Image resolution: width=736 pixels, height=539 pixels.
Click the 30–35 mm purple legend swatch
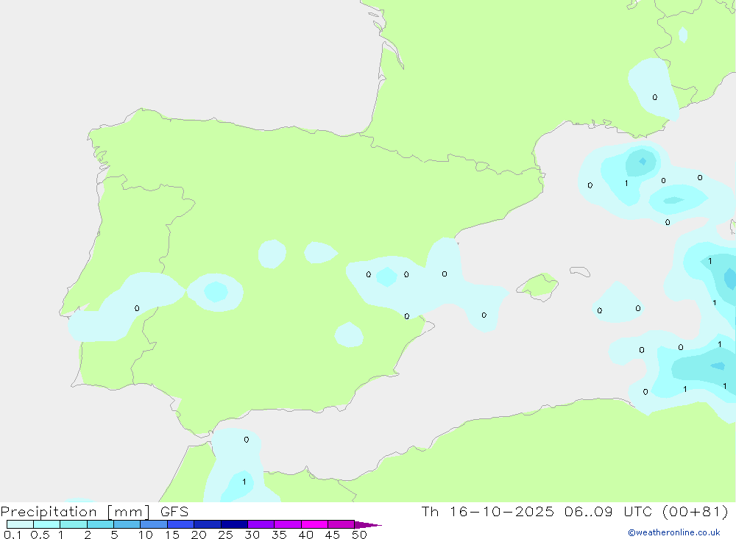pos(261,524)
